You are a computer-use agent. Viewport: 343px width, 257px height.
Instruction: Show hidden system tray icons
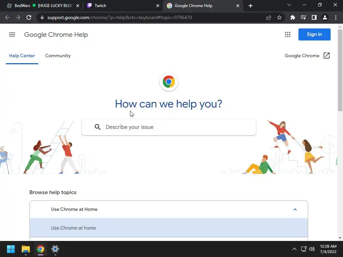294,249
